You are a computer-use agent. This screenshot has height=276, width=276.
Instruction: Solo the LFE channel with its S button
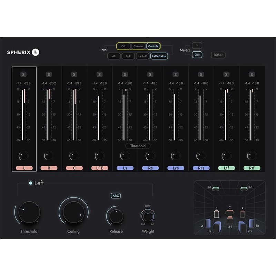point(99,74)
